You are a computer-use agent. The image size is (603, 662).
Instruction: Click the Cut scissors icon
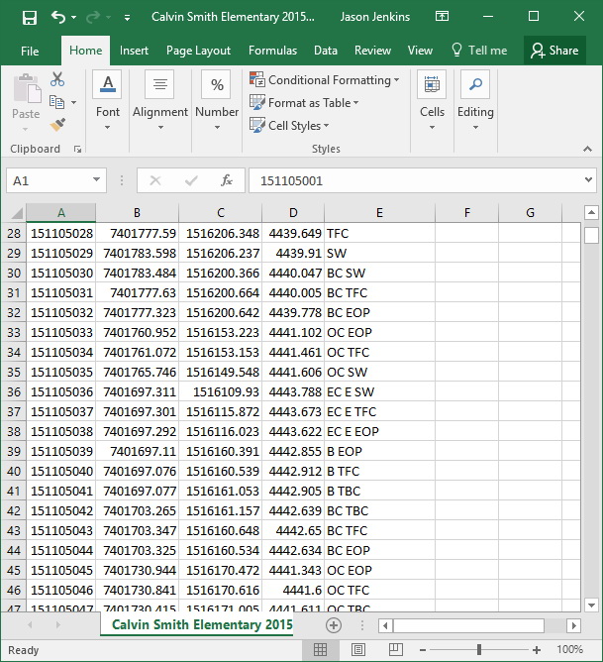[56, 79]
